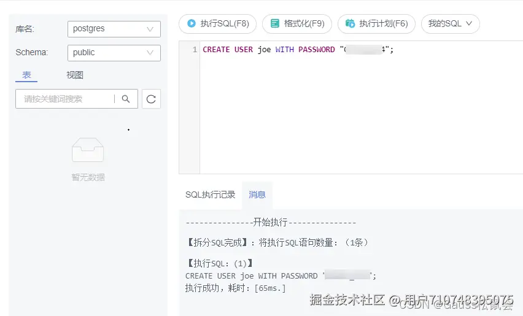Click the magnifier search icon
Screen dimensions: 523x316
(x=126, y=99)
